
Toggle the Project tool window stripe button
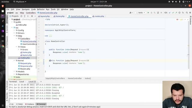[7, 19]
